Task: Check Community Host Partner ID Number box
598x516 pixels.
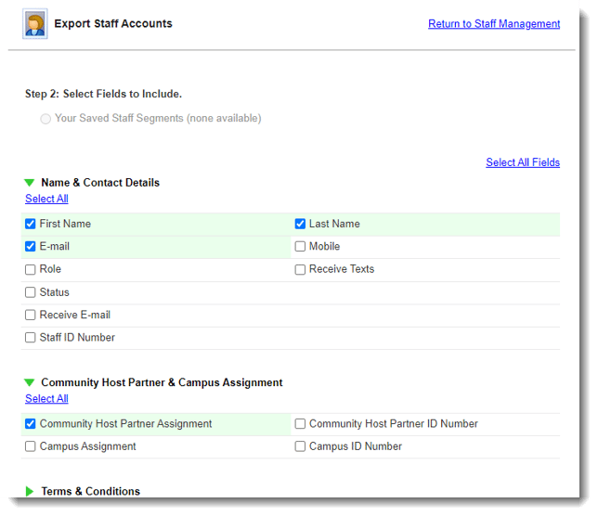Action: [x=300, y=424]
